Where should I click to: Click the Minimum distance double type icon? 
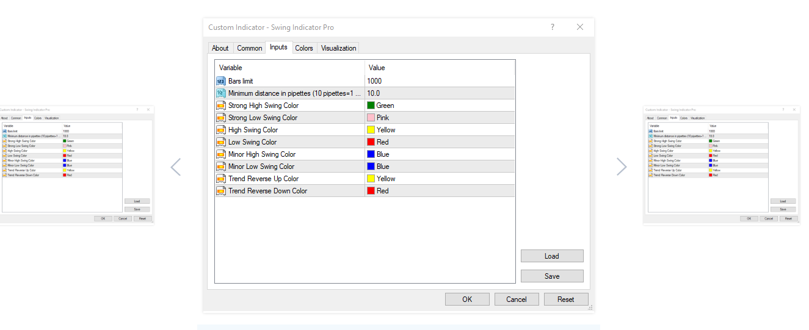point(221,93)
